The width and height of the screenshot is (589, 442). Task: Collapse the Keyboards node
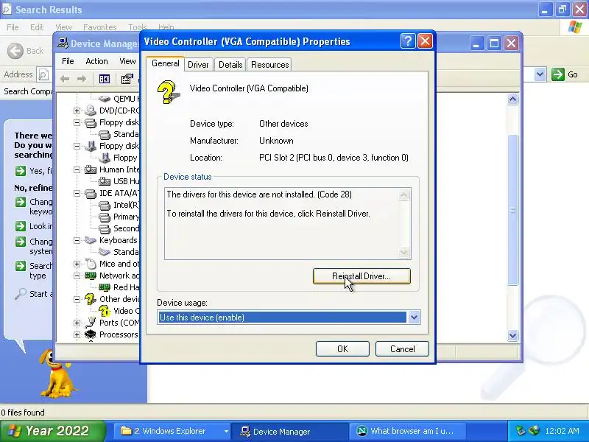pyautogui.click(x=77, y=240)
